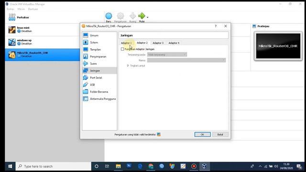The image size is (306, 172).
Task: Click the red recorder taskbar icon
Action: click(194, 166)
